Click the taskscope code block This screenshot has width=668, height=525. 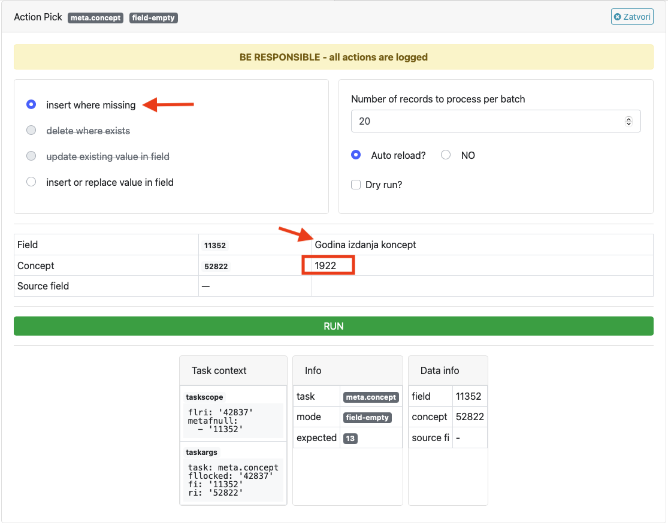tap(234, 421)
